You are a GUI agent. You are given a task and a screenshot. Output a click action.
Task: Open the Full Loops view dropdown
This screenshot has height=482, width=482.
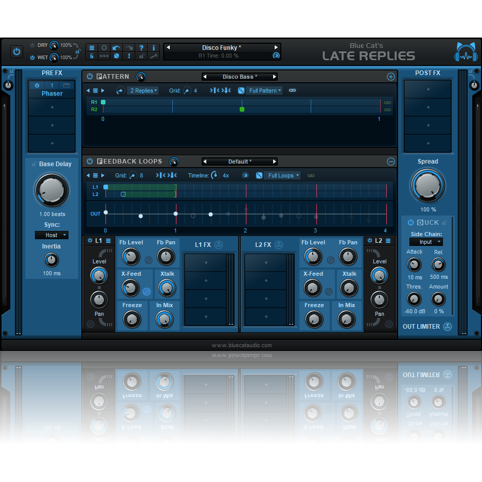(282, 175)
